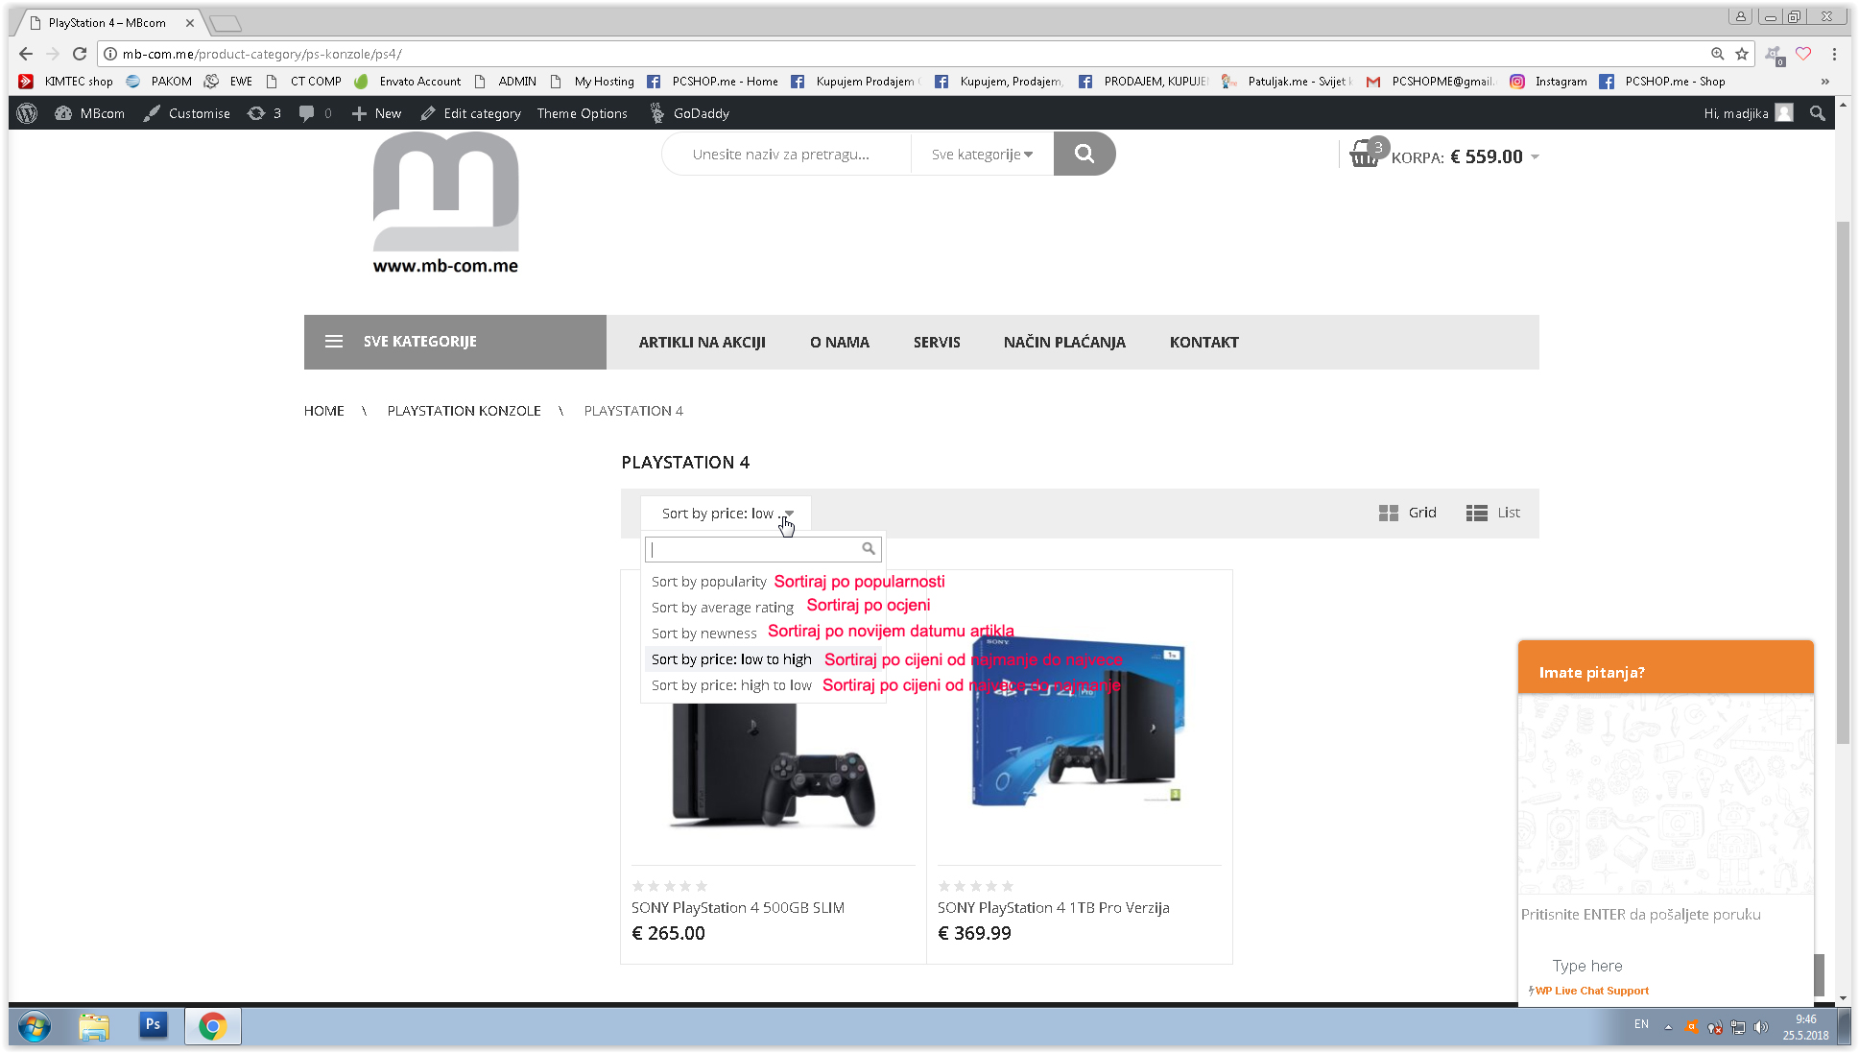Switch to List view
The width and height of the screenshot is (1859, 1053).
(1492, 513)
